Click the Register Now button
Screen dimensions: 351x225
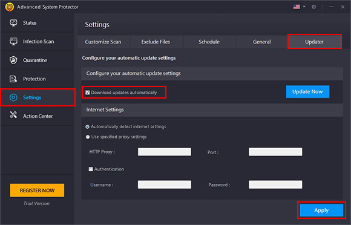37,191
